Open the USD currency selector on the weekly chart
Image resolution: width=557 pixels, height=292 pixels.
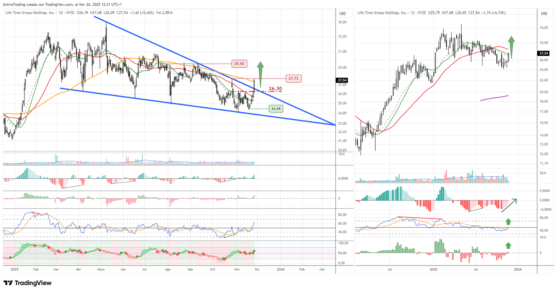click(x=544, y=14)
